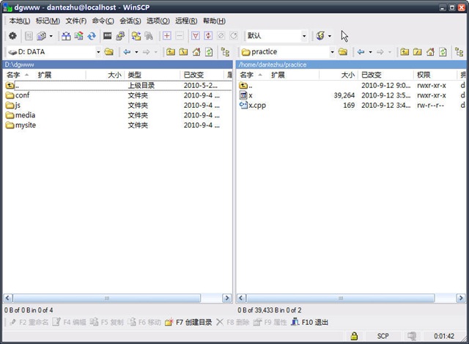The width and height of the screenshot is (469, 344).
Task: Select the js folder in local panel
Action: click(13, 106)
